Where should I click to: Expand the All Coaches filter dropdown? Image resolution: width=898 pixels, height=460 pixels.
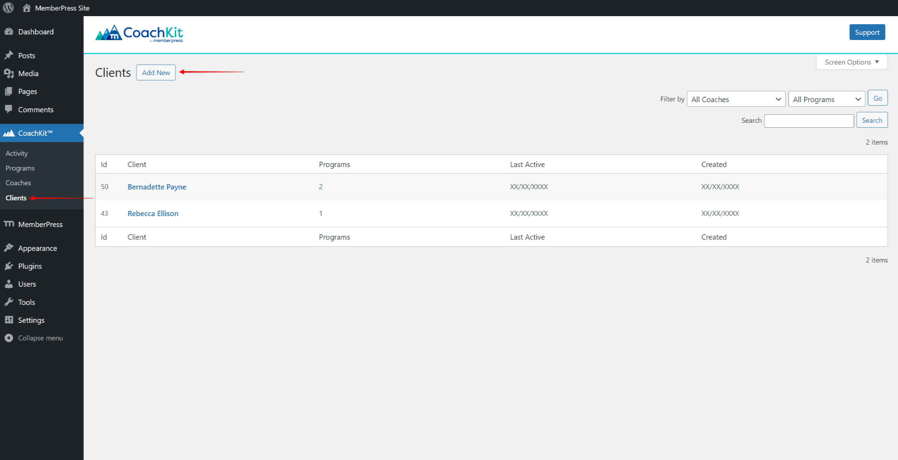pos(736,99)
